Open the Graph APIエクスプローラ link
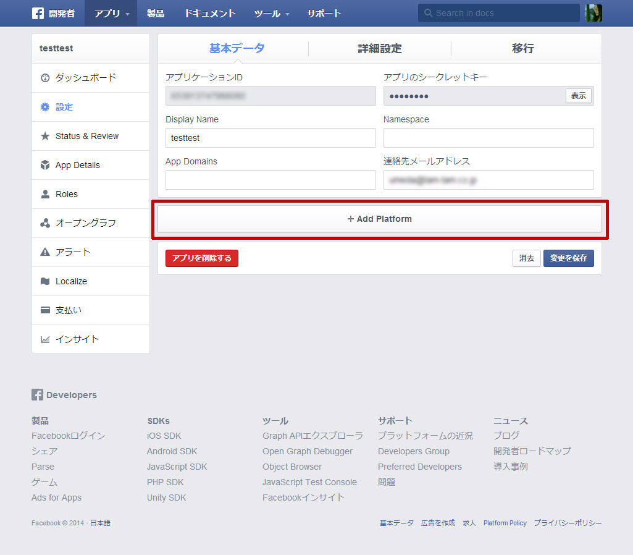633x555 pixels. pyautogui.click(x=313, y=436)
